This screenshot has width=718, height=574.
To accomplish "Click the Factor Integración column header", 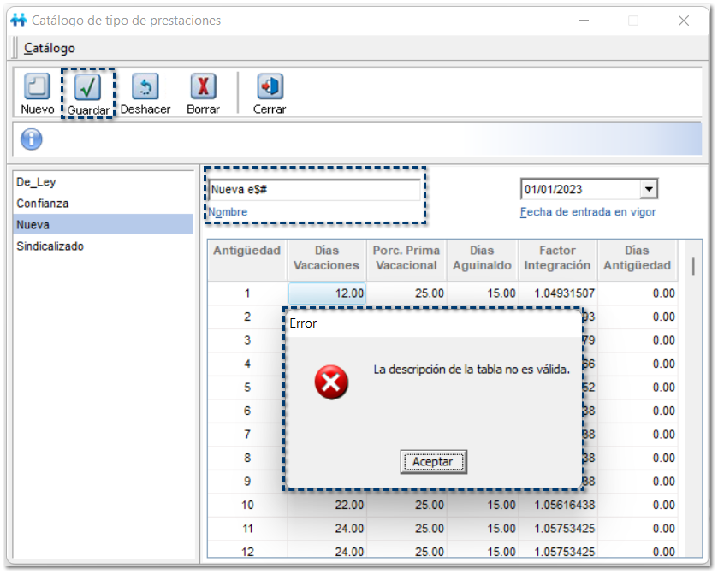I will 557,258.
